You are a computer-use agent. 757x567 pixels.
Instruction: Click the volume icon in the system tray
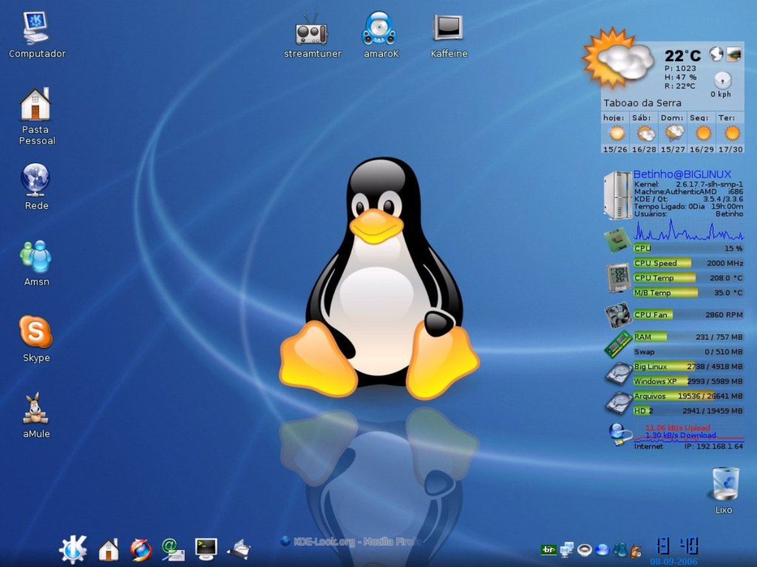point(584,549)
